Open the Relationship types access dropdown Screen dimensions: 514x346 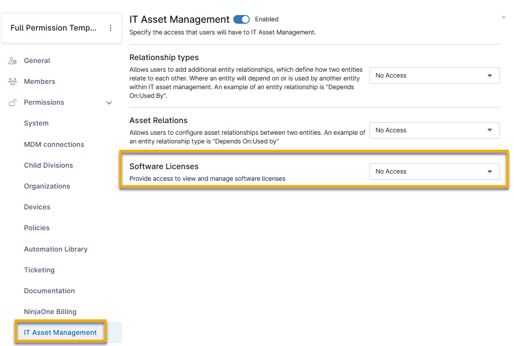434,76
